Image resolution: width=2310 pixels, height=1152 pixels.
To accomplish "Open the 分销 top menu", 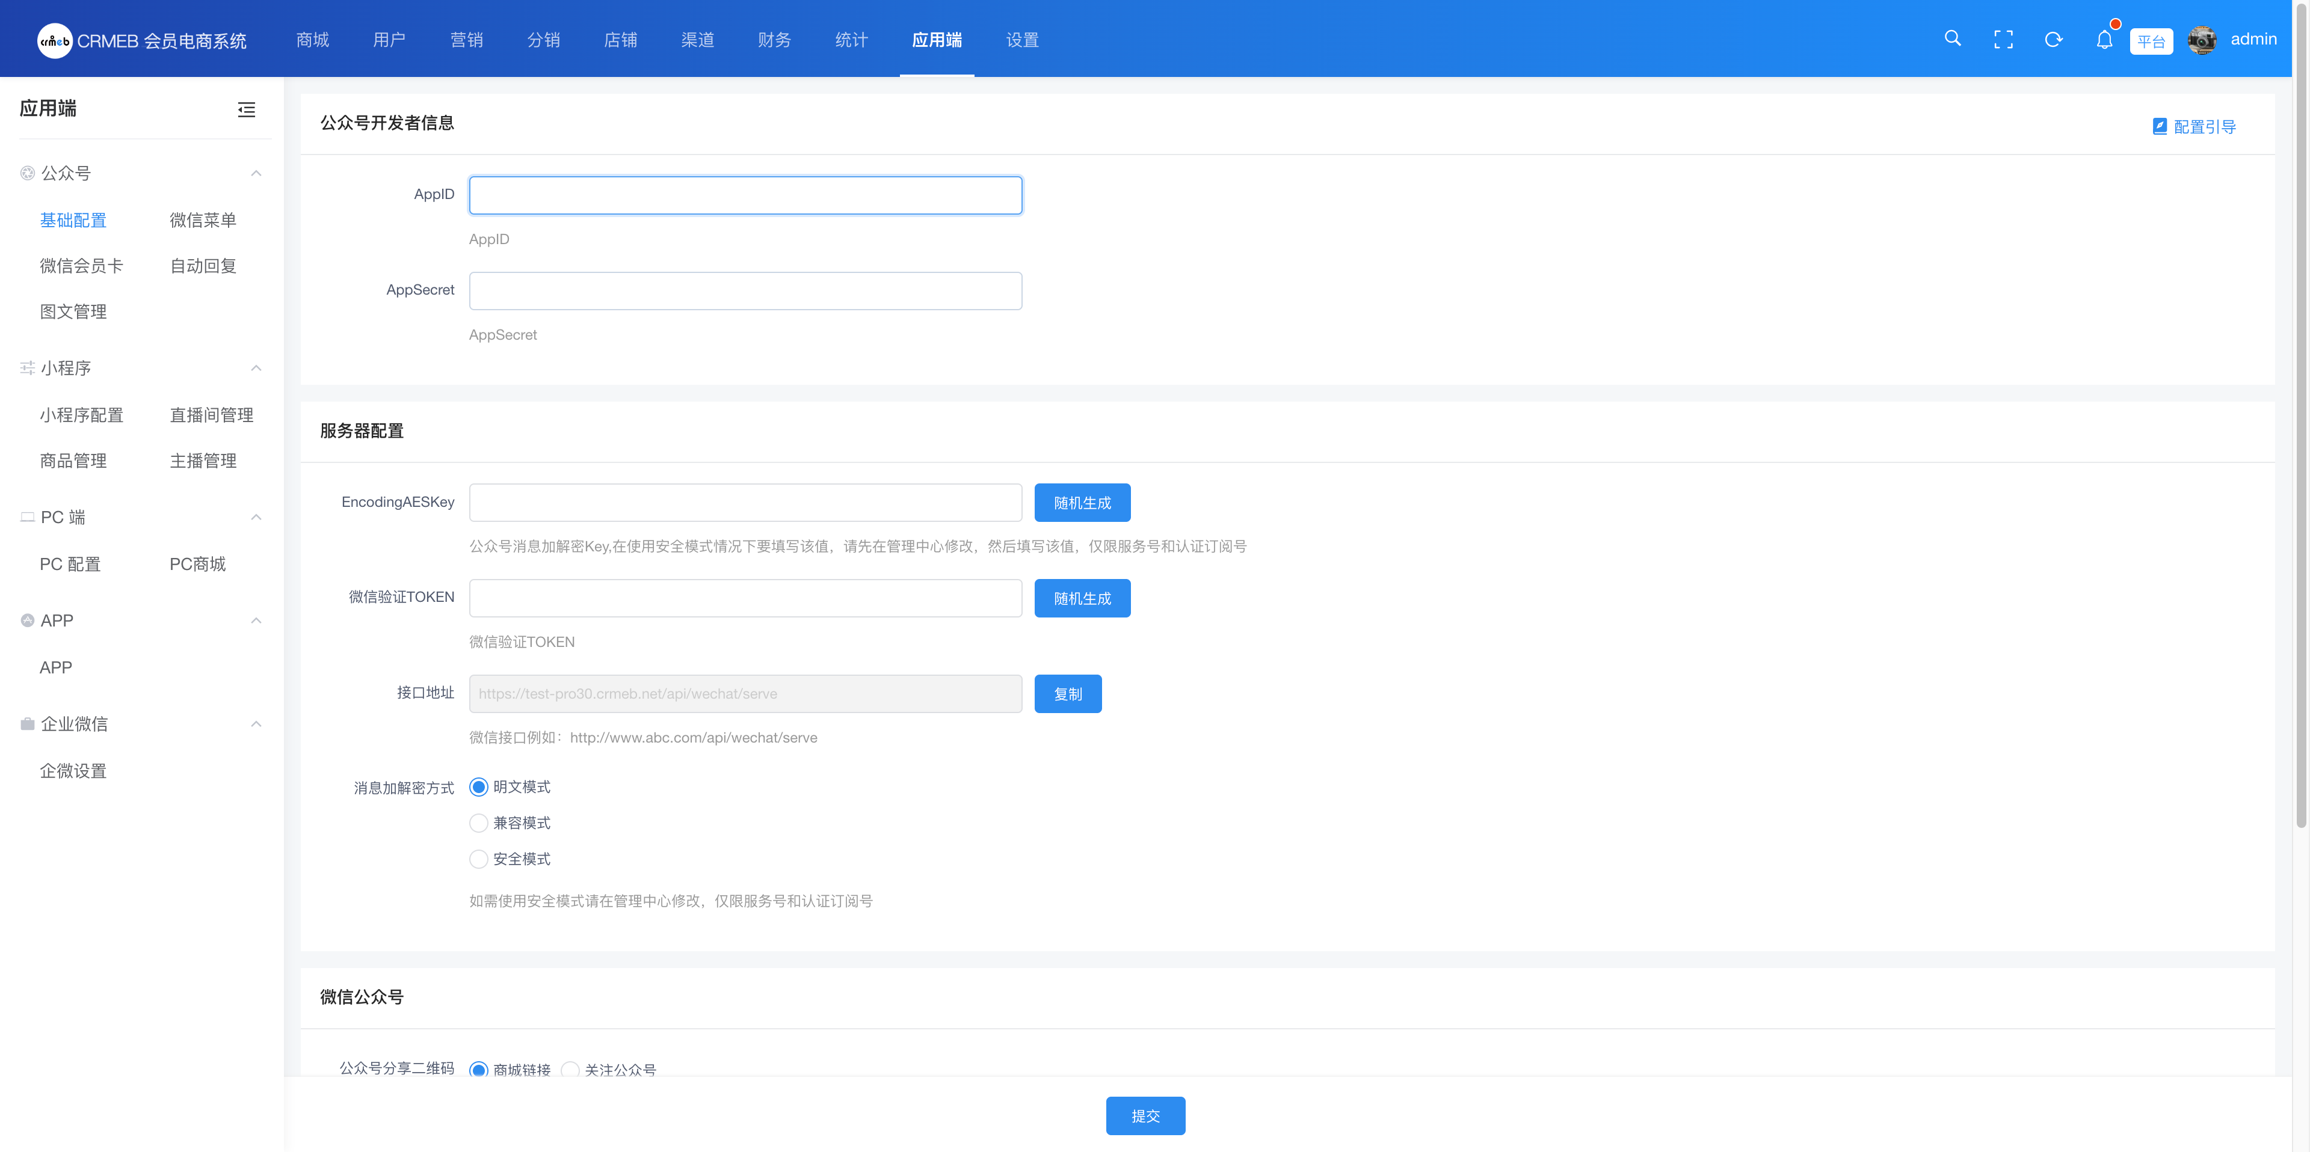I will click(x=543, y=40).
